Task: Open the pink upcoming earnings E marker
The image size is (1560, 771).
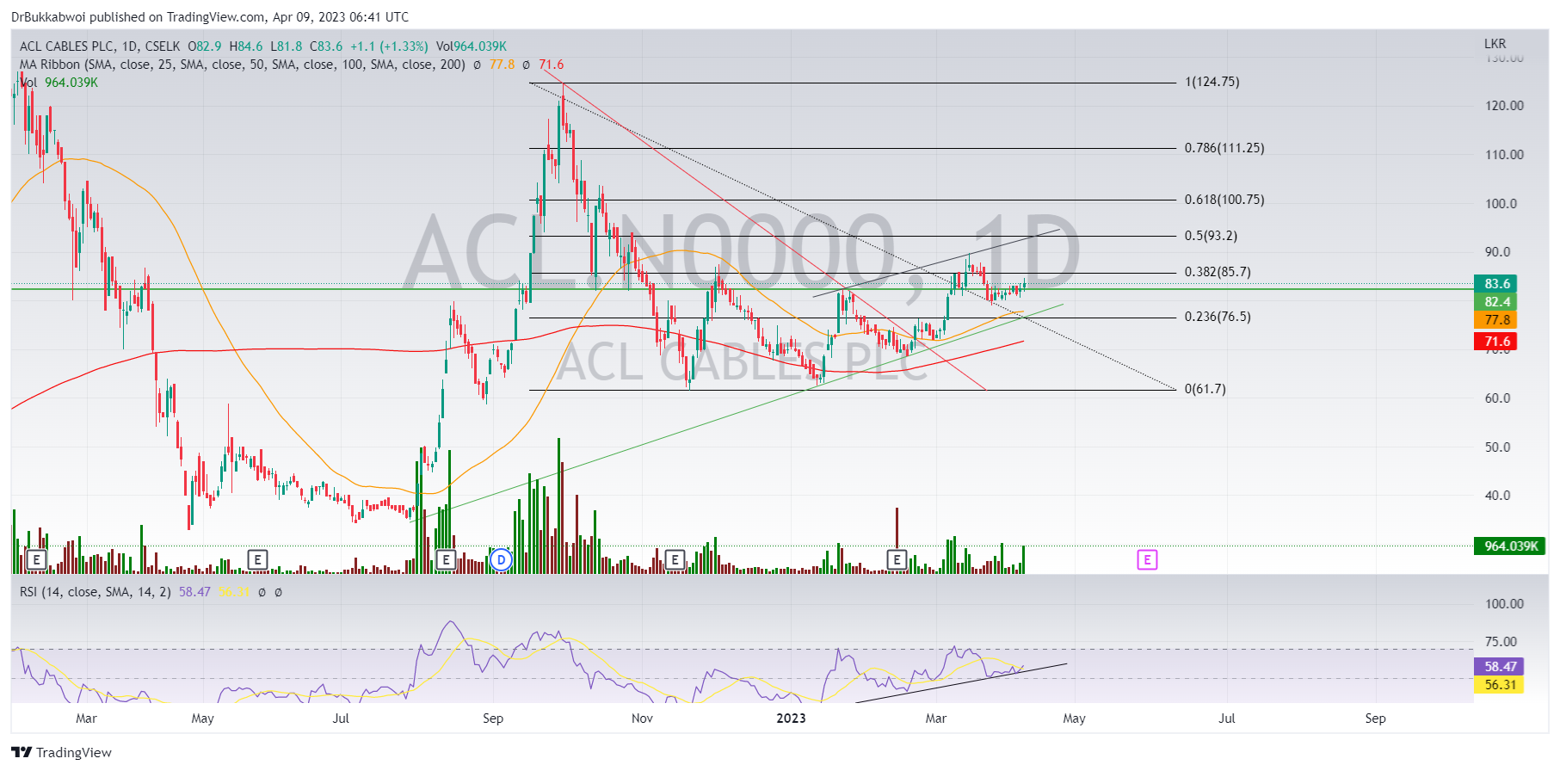Action: click(1147, 560)
